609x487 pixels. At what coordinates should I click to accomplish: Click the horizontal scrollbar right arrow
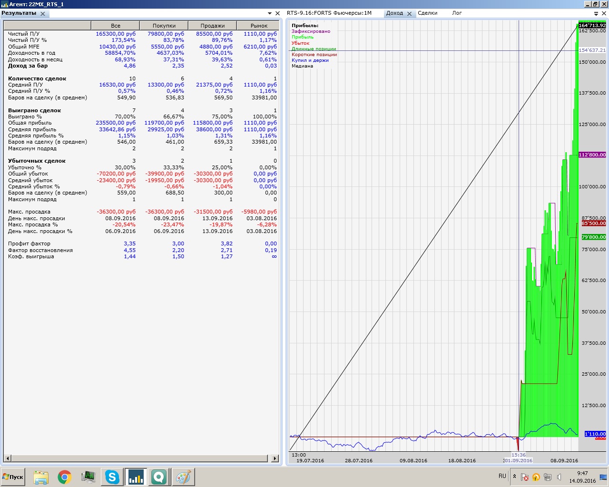pos(275,458)
